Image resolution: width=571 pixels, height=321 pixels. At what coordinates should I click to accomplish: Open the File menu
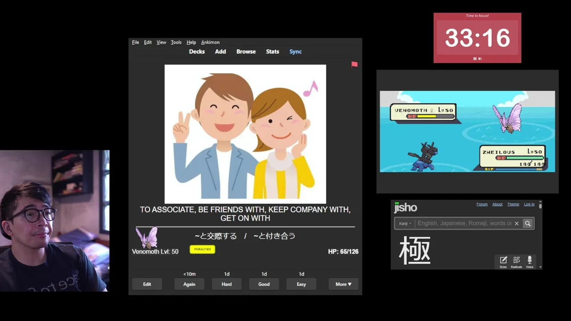click(136, 42)
